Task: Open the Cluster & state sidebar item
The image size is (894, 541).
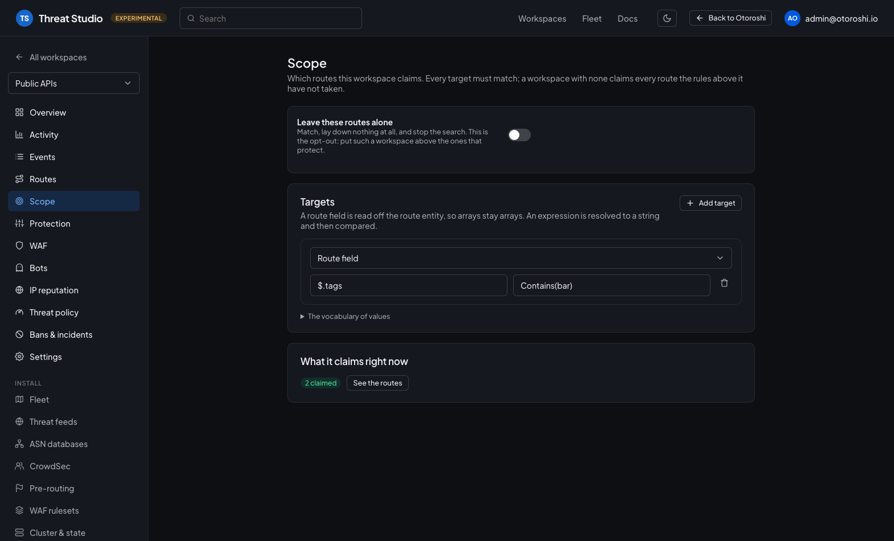Action: pyautogui.click(x=74, y=532)
